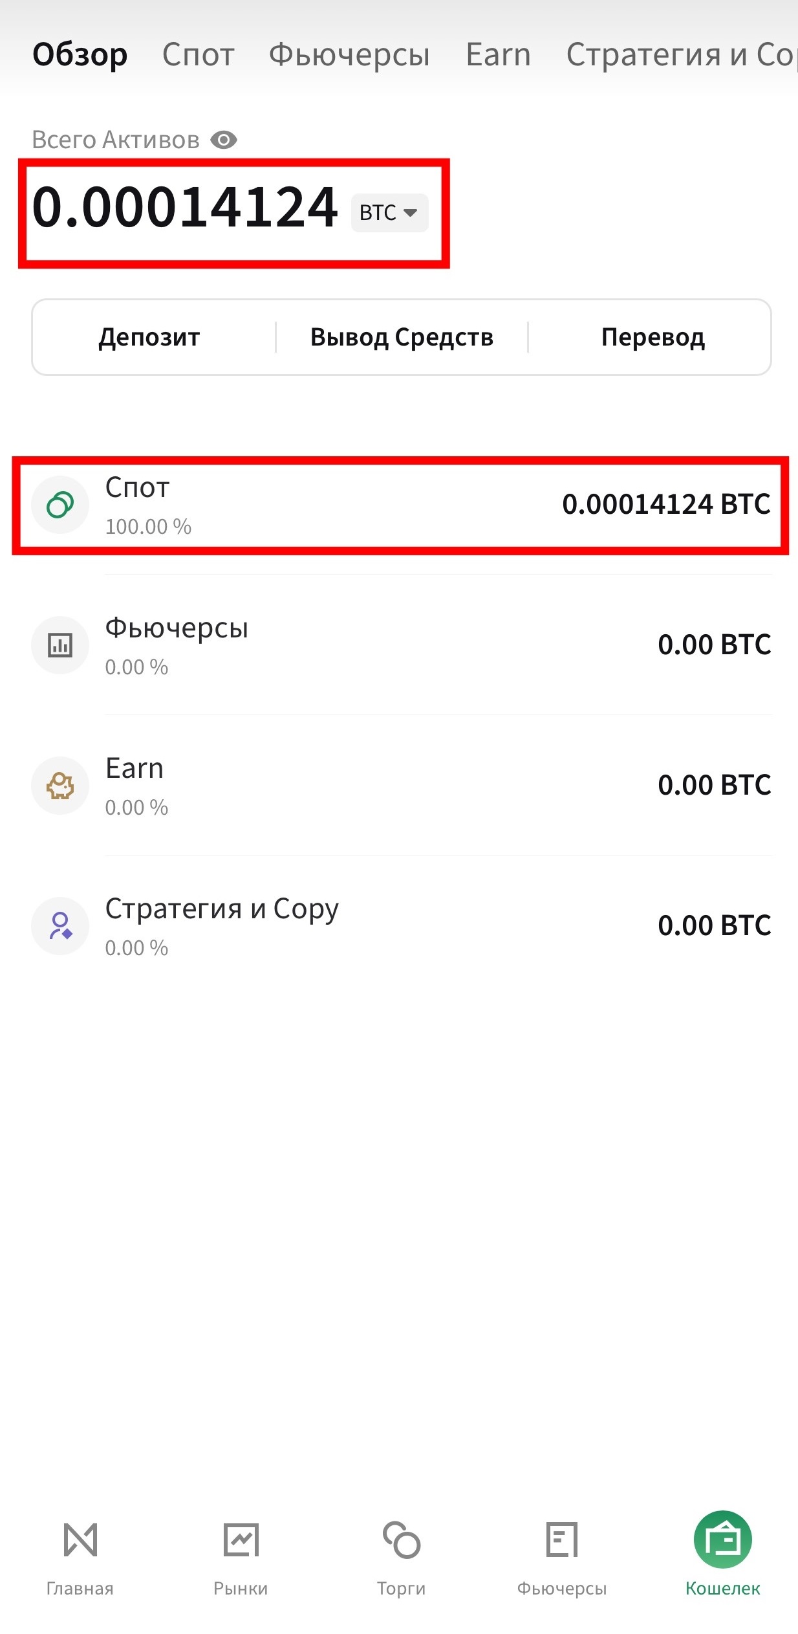Click the Спот account coins icon
The width and height of the screenshot is (798, 1634).
tap(60, 505)
